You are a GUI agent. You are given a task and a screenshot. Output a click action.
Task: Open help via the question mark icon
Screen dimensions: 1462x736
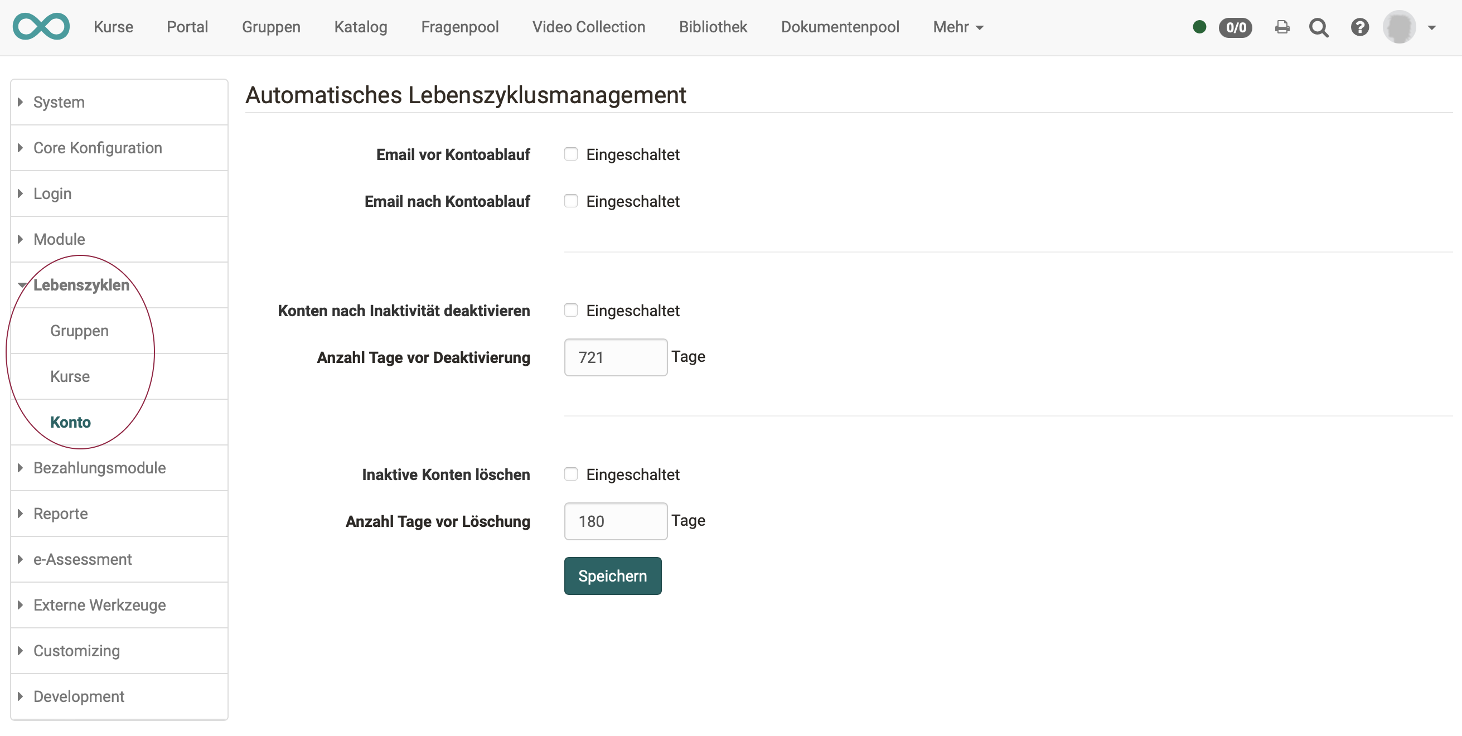pyautogui.click(x=1359, y=27)
